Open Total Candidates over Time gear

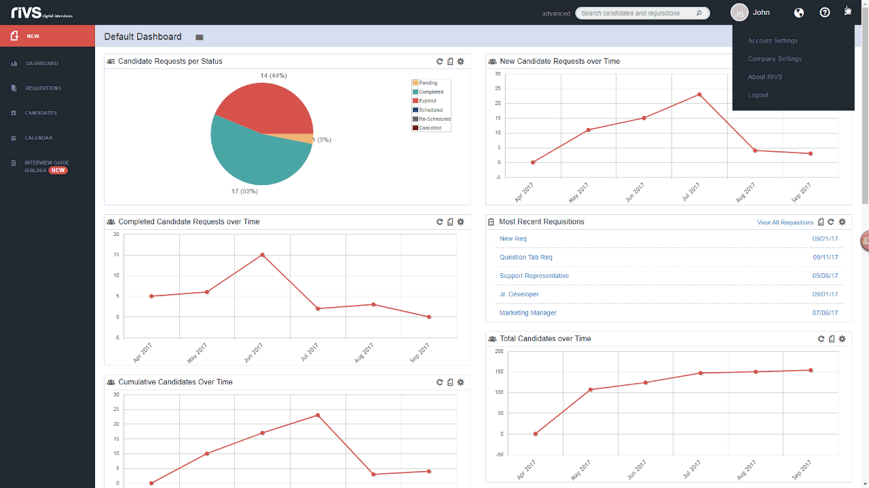coord(842,339)
